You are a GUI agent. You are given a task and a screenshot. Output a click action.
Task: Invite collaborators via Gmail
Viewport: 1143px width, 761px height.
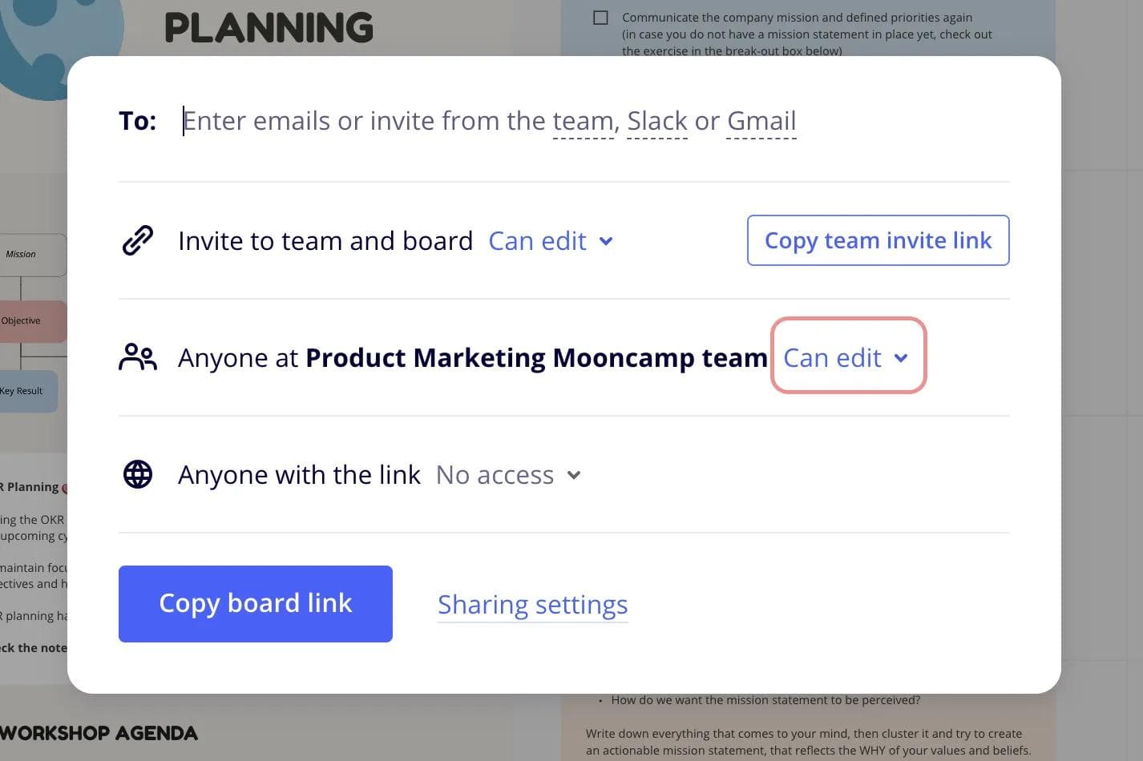pos(760,120)
